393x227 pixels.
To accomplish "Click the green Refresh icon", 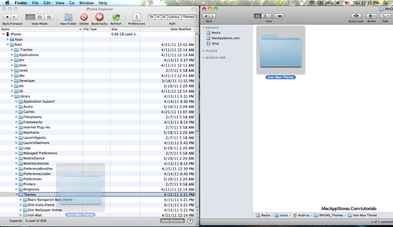I will [116, 18].
